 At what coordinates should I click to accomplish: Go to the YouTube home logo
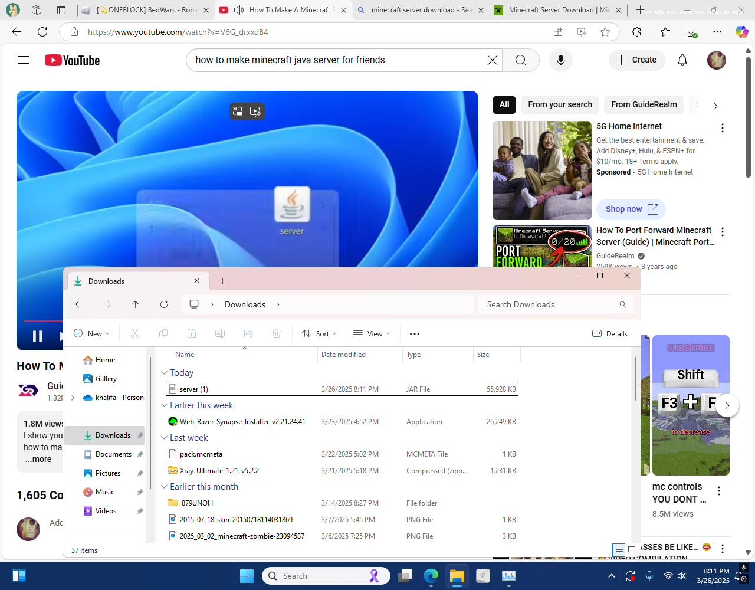[x=72, y=60]
